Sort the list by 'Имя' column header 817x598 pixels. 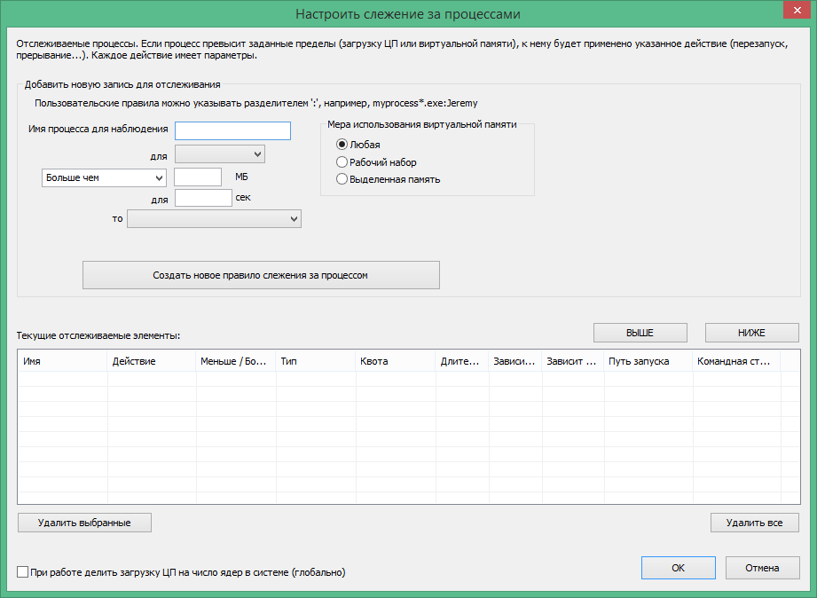[62, 362]
